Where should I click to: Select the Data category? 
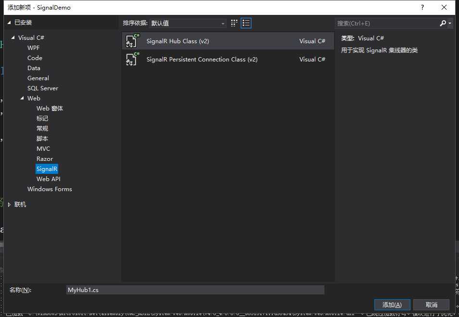point(34,68)
